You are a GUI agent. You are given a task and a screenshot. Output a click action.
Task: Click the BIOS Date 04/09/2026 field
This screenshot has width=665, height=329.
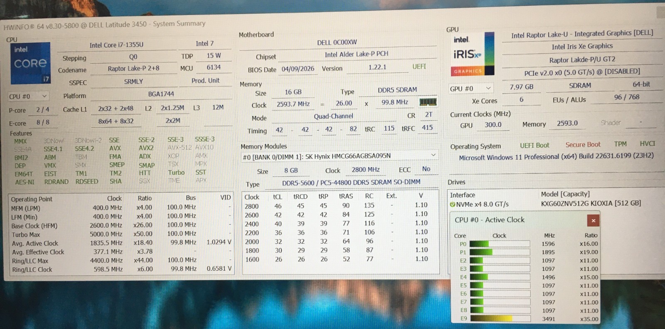pos(298,69)
